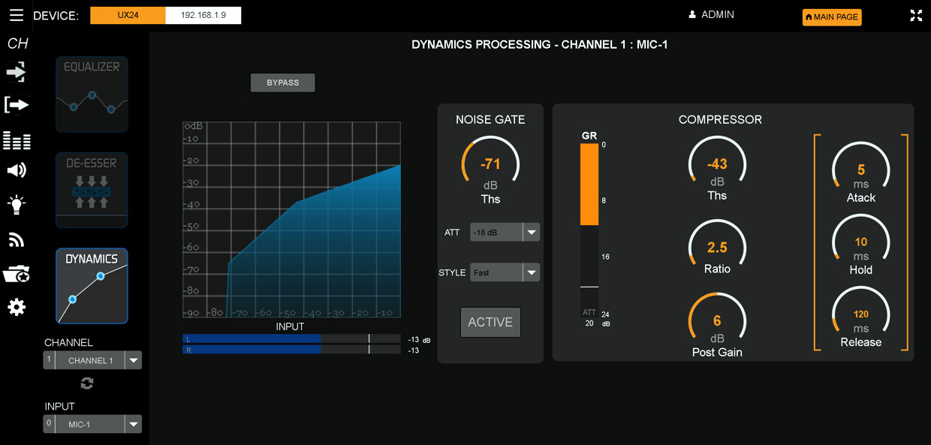Click the light bulb icon
The image size is (931, 445).
(16, 204)
